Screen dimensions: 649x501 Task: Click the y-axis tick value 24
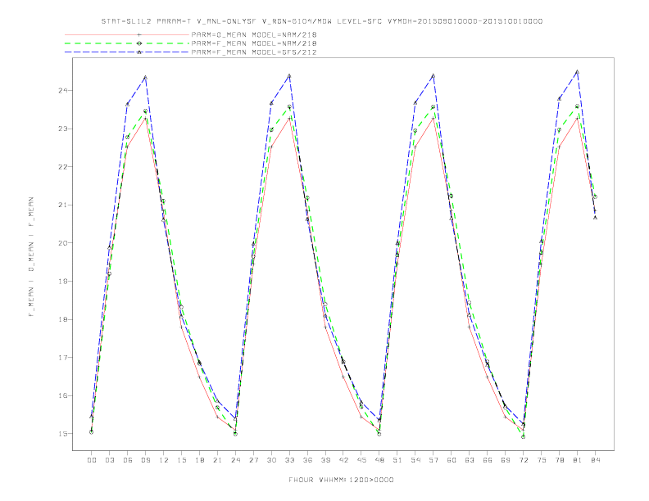(x=63, y=91)
